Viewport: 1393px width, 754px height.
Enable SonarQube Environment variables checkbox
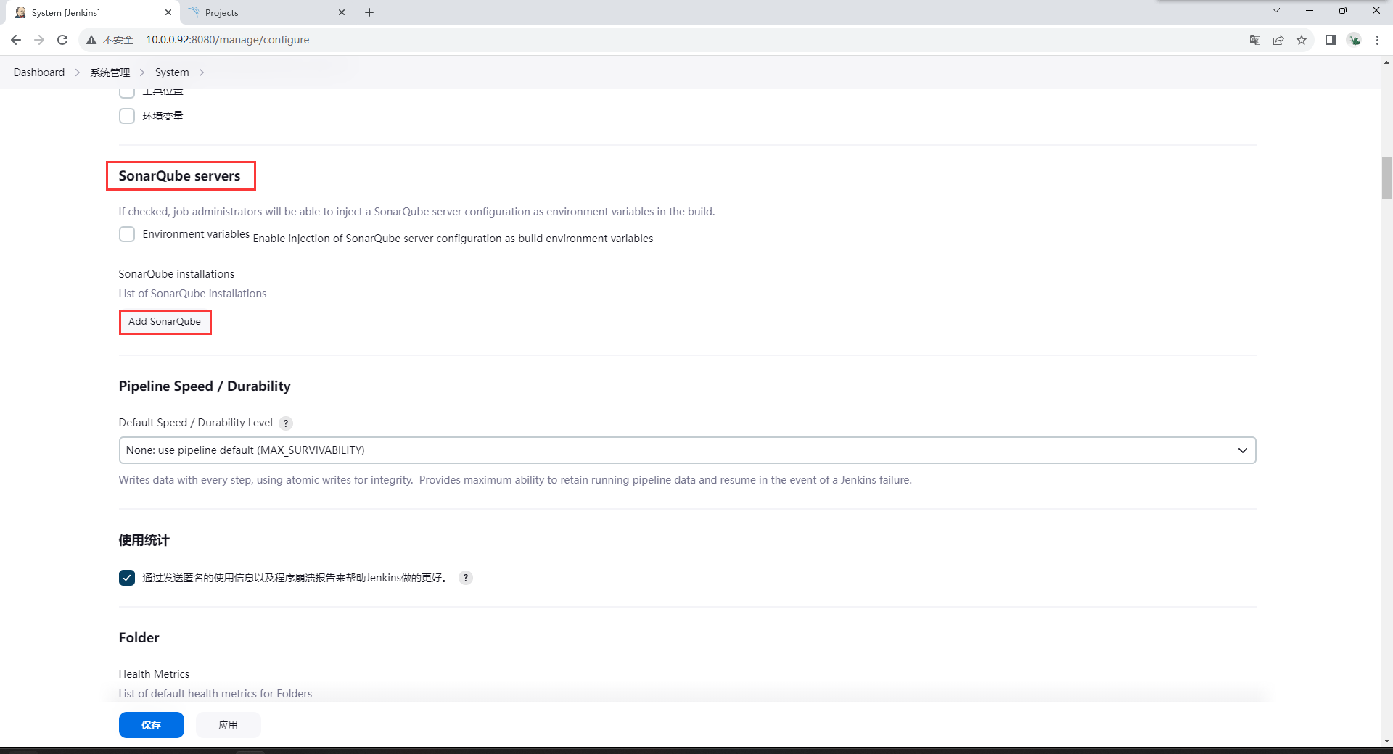click(x=127, y=234)
